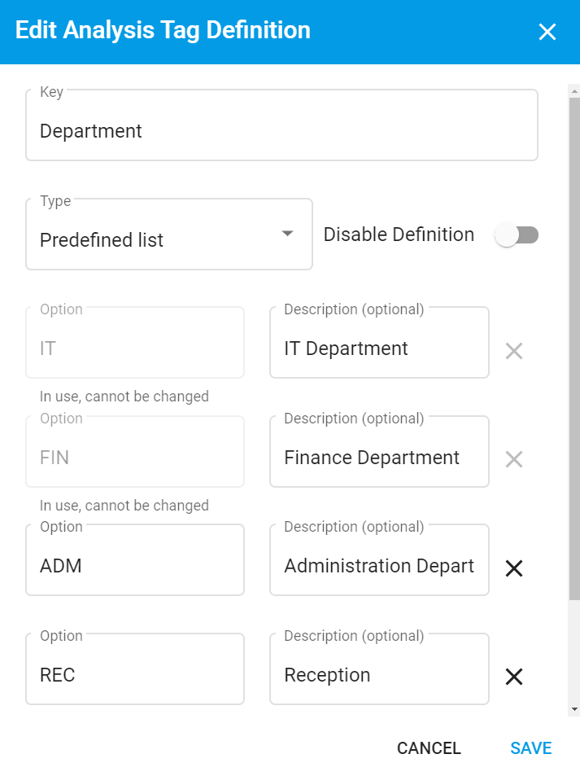Screen dimensions: 580x776
Task: Click the X icon next to Administration Depart
Action: click(x=513, y=568)
